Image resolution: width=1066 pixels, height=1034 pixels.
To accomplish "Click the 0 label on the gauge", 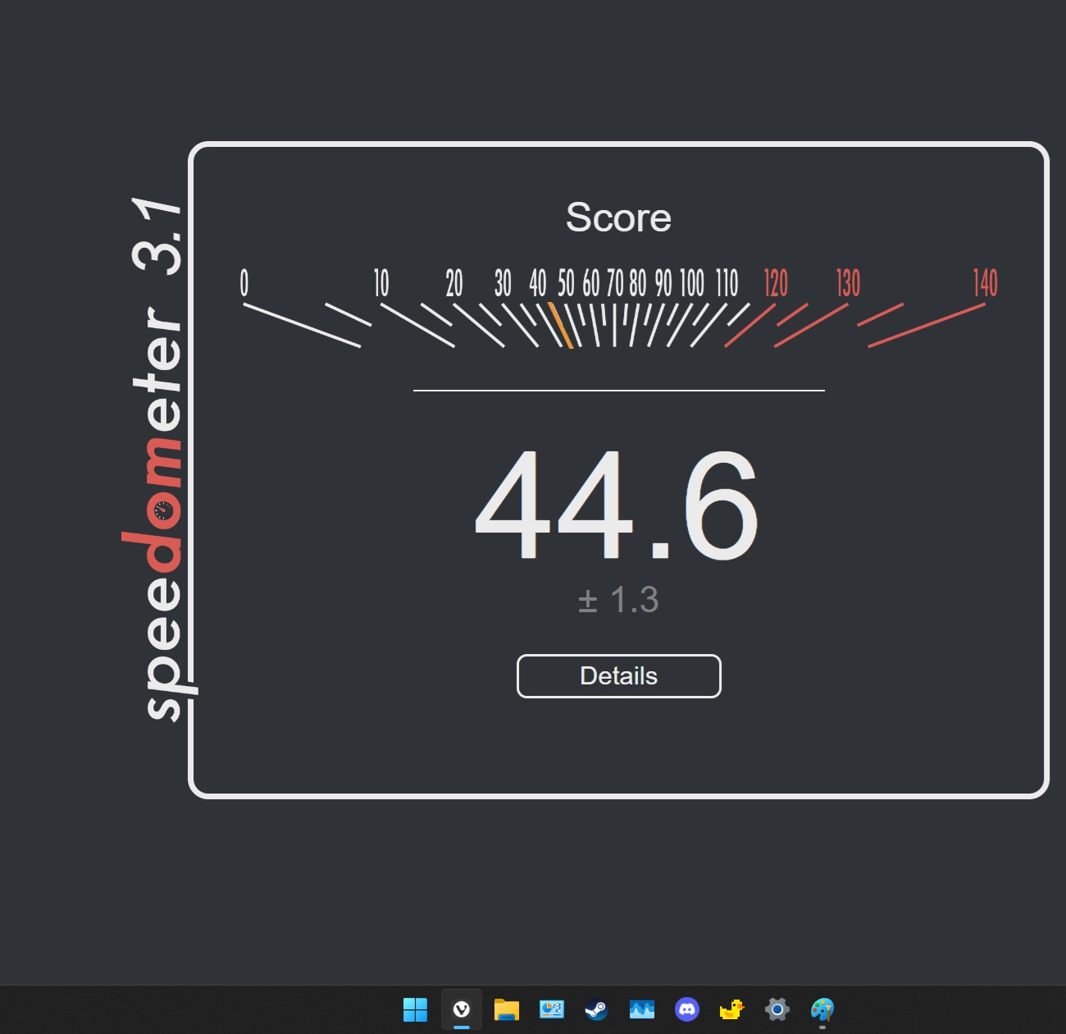I will [244, 283].
